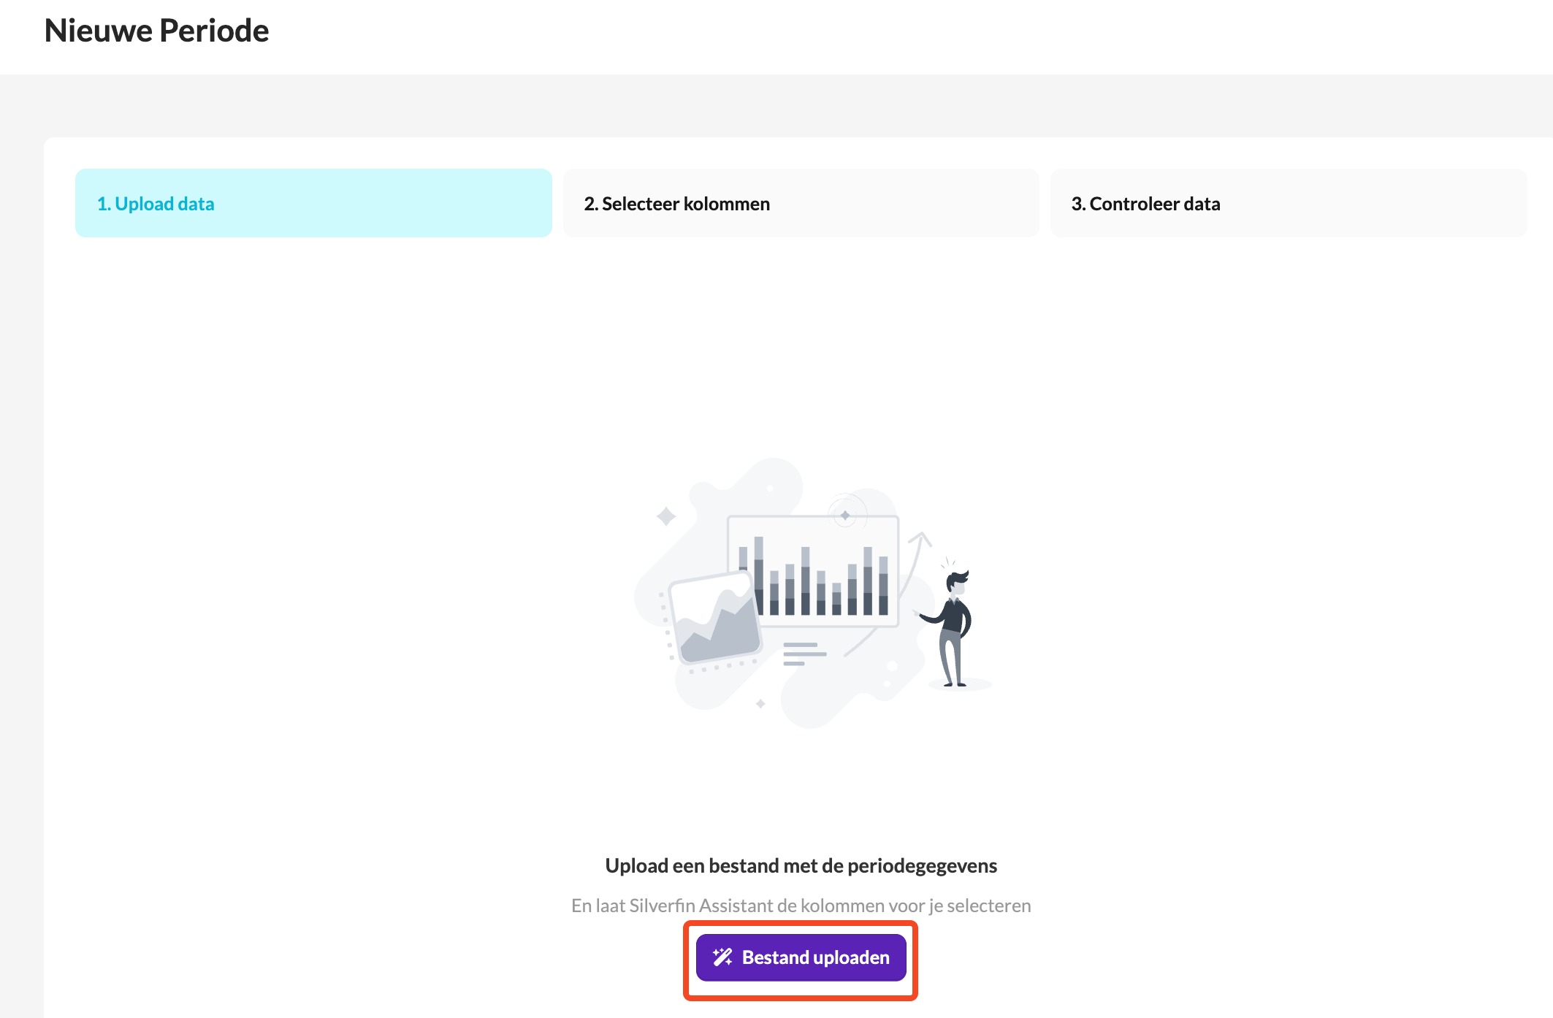The width and height of the screenshot is (1553, 1018).
Task: Click 'Upload een bestand met de periodegegevens' heading
Action: (x=801, y=865)
